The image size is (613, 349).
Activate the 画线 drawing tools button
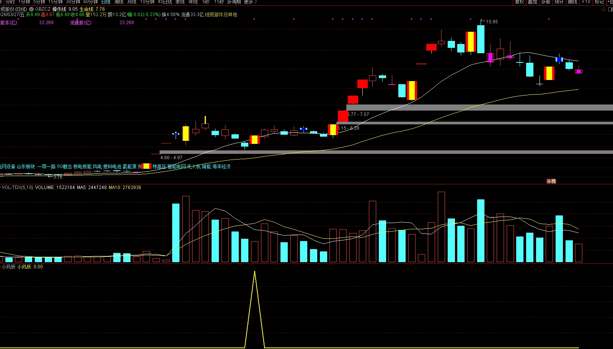pyautogui.click(x=572, y=2)
